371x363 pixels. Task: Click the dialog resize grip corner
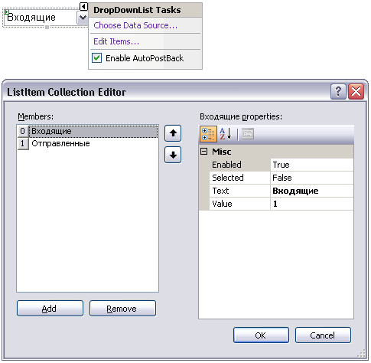361,354
